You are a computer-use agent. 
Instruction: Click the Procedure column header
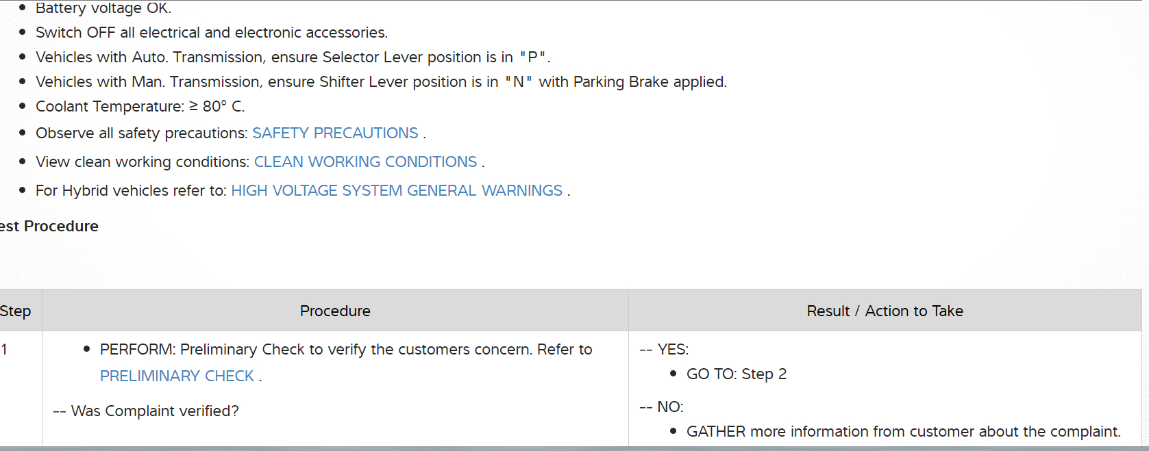(x=335, y=311)
